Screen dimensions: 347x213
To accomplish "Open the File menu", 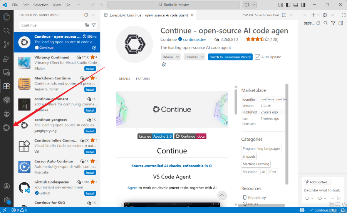I will [x=15, y=5].
